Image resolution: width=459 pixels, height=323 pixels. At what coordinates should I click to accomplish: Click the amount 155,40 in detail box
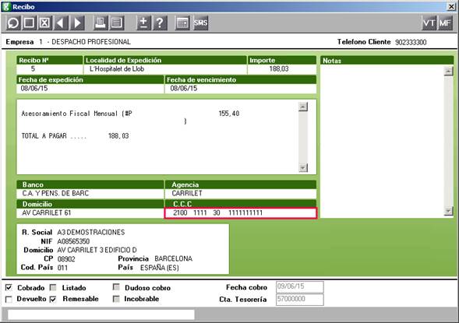[229, 114]
